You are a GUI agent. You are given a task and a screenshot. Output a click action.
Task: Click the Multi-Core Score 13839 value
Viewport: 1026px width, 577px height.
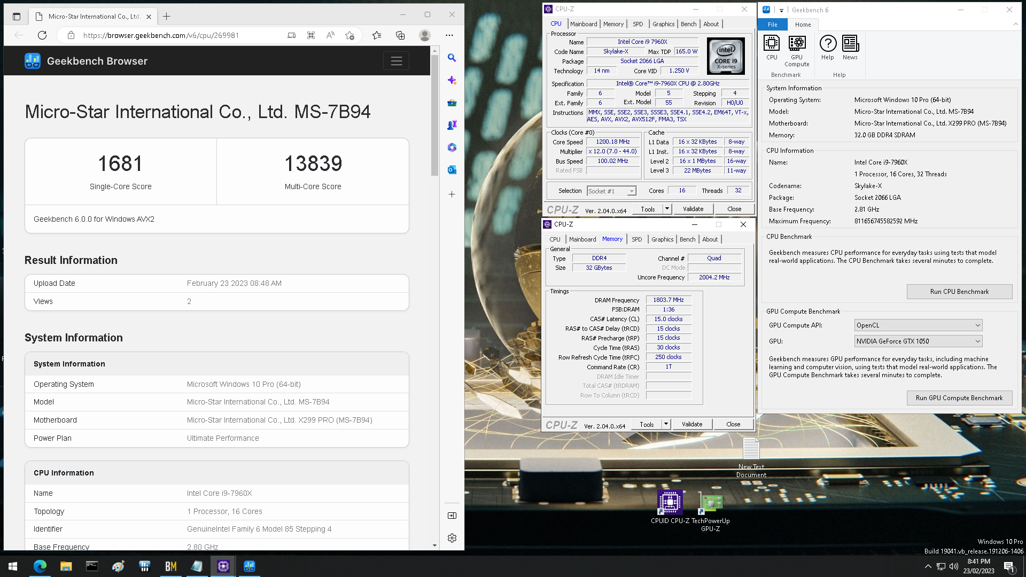tap(313, 163)
